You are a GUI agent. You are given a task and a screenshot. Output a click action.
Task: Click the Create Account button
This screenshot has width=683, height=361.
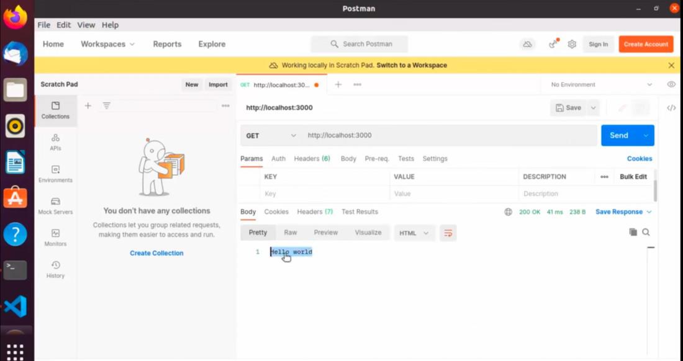coord(646,44)
